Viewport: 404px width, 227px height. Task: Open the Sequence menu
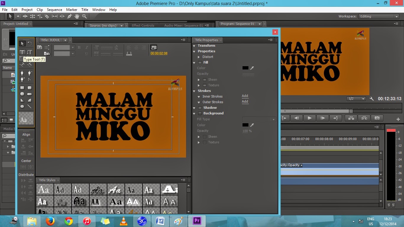(x=54, y=10)
